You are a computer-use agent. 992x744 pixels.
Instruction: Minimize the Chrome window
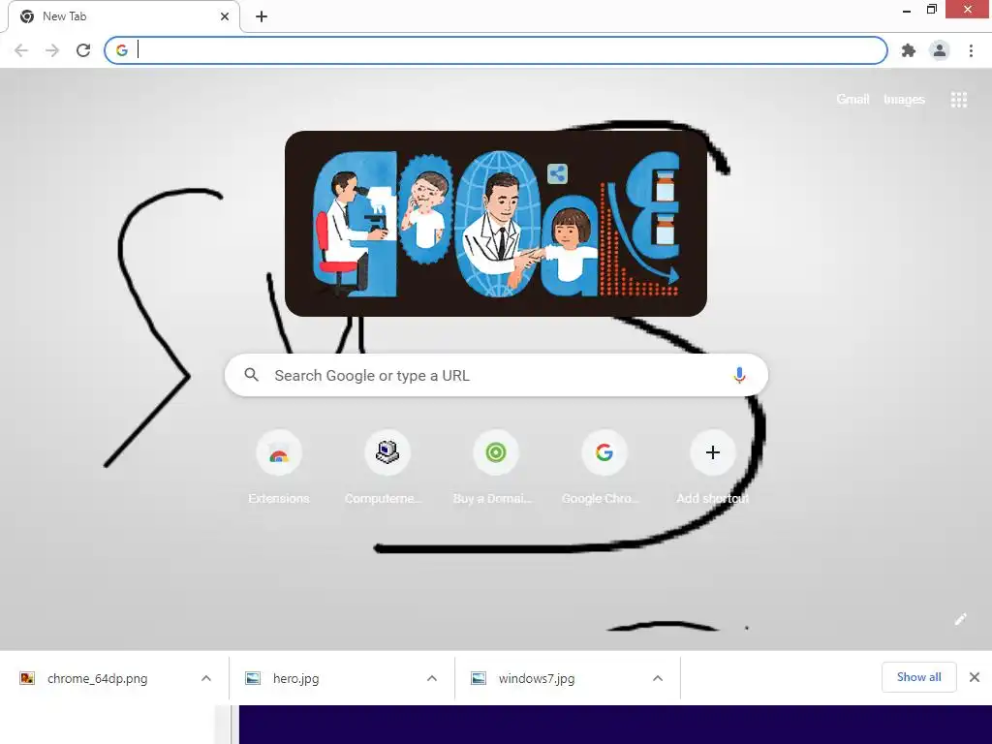pos(907,10)
